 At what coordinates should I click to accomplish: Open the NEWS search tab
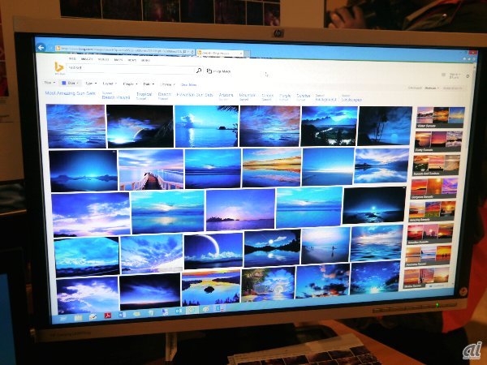131,60
